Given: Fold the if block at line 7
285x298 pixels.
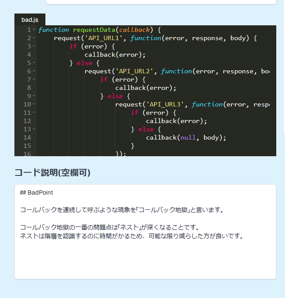Looking at the screenshot, I should click(x=34, y=79).
